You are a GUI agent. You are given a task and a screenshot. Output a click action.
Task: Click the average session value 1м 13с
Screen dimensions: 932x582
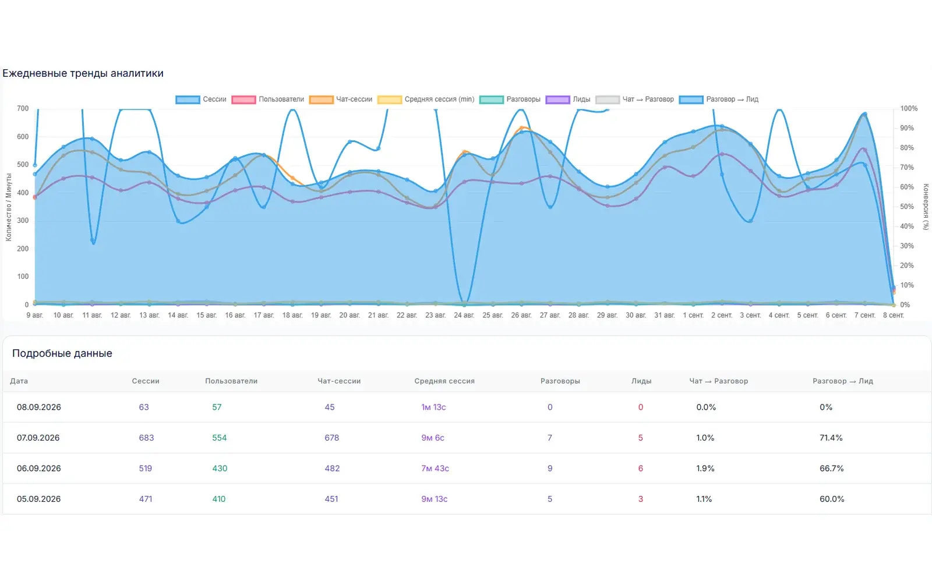tap(433, 407)
